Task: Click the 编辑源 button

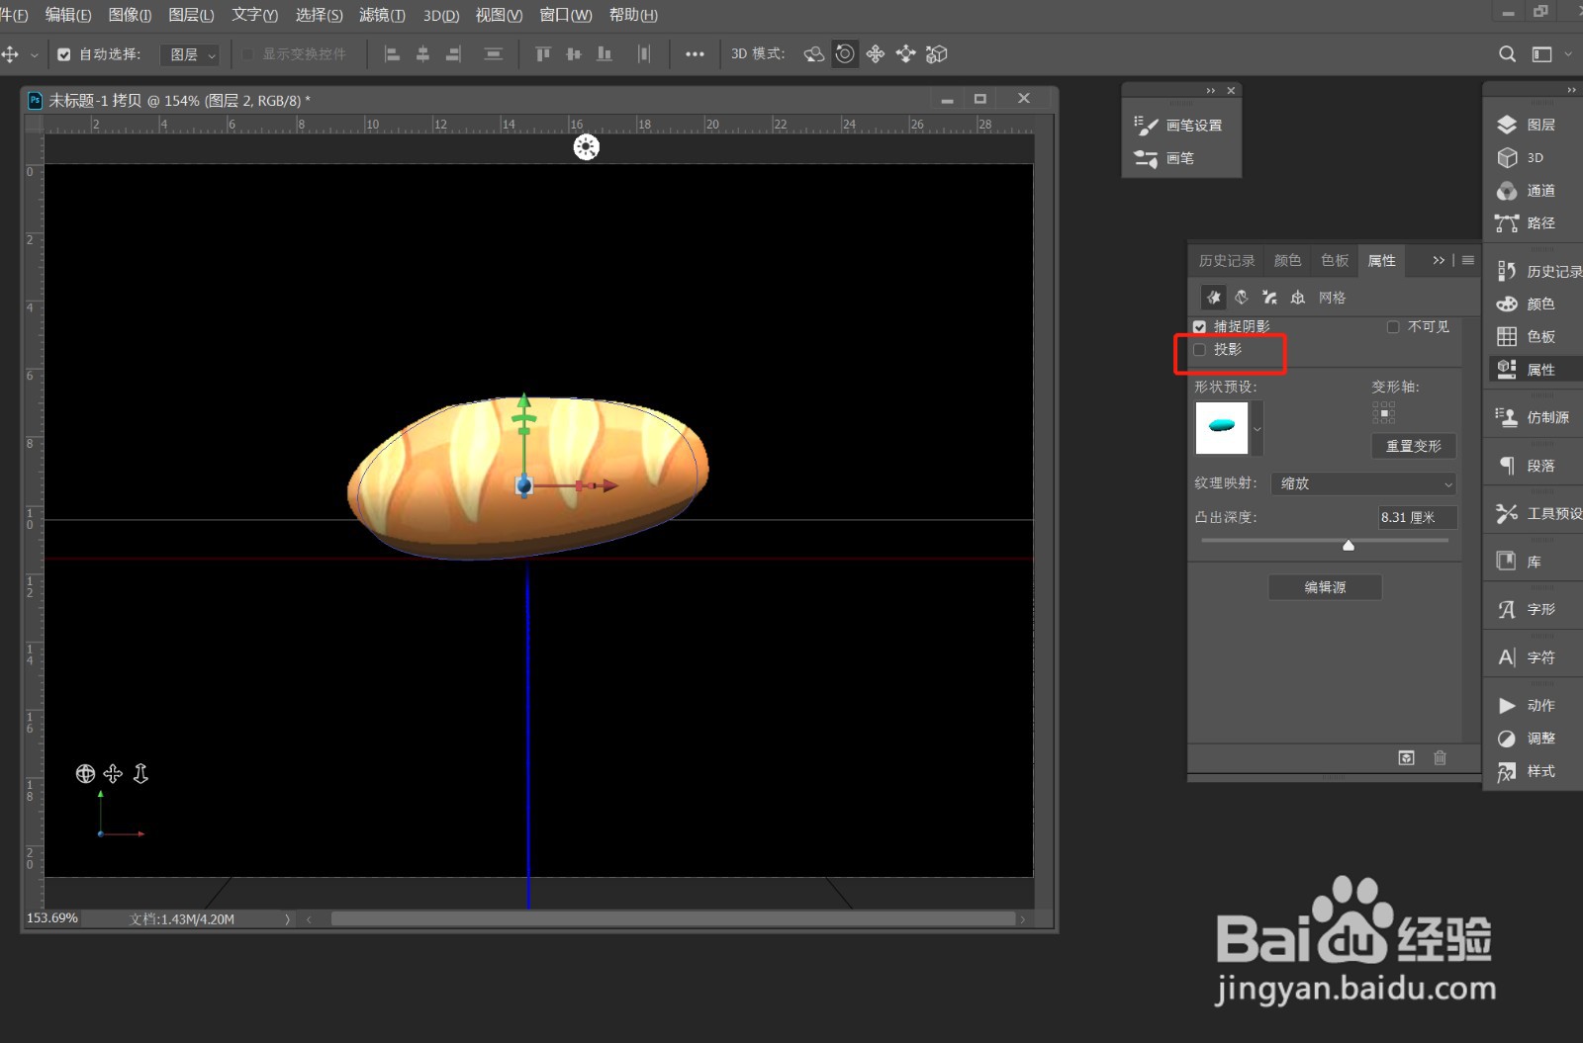Action: (x=1325, y=587)
